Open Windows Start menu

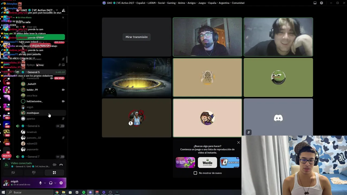(3, 192)
